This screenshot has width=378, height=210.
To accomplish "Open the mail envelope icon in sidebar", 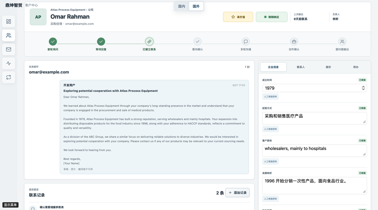I will (9, 49).
